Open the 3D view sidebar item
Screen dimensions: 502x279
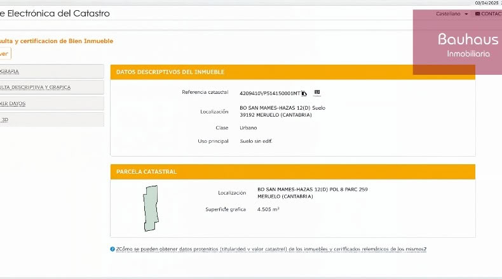click(51, 119)
